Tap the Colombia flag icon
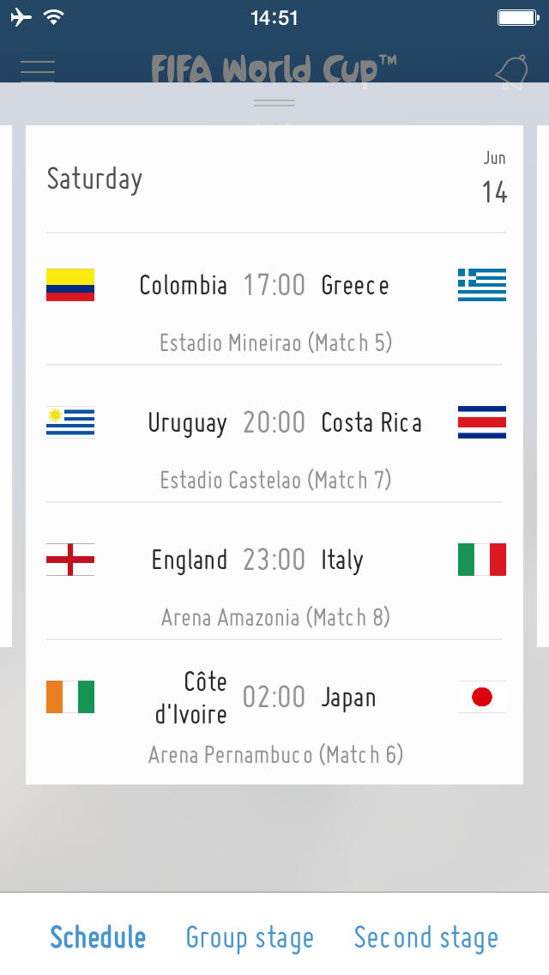Screen dimensions: 549x975 pos(70,285)
